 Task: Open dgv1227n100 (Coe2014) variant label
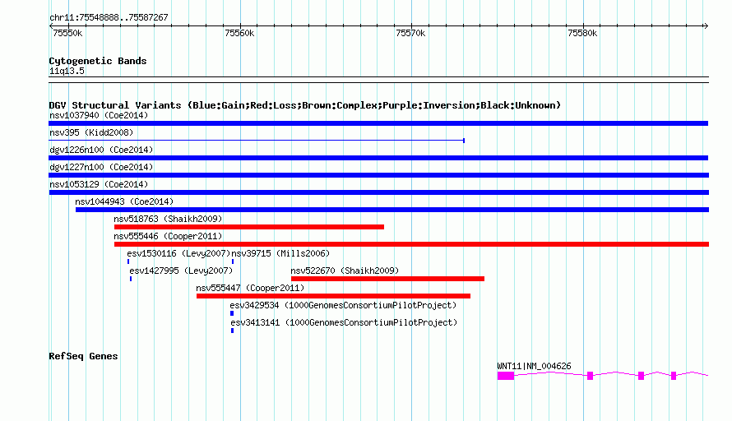coord(101,167)
